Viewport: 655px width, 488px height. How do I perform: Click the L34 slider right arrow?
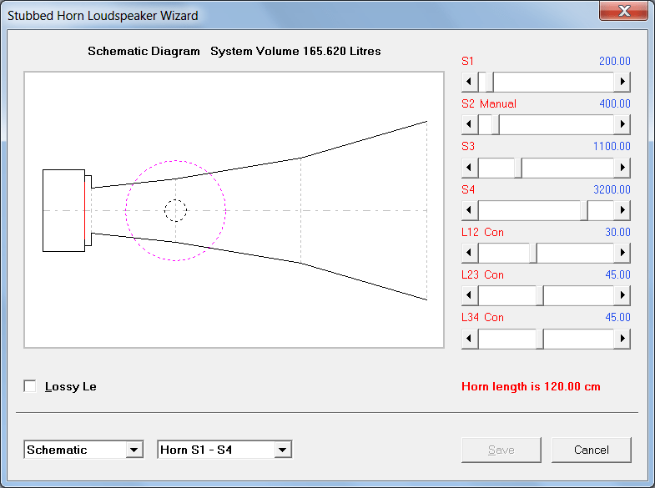[x=622, y=338]
